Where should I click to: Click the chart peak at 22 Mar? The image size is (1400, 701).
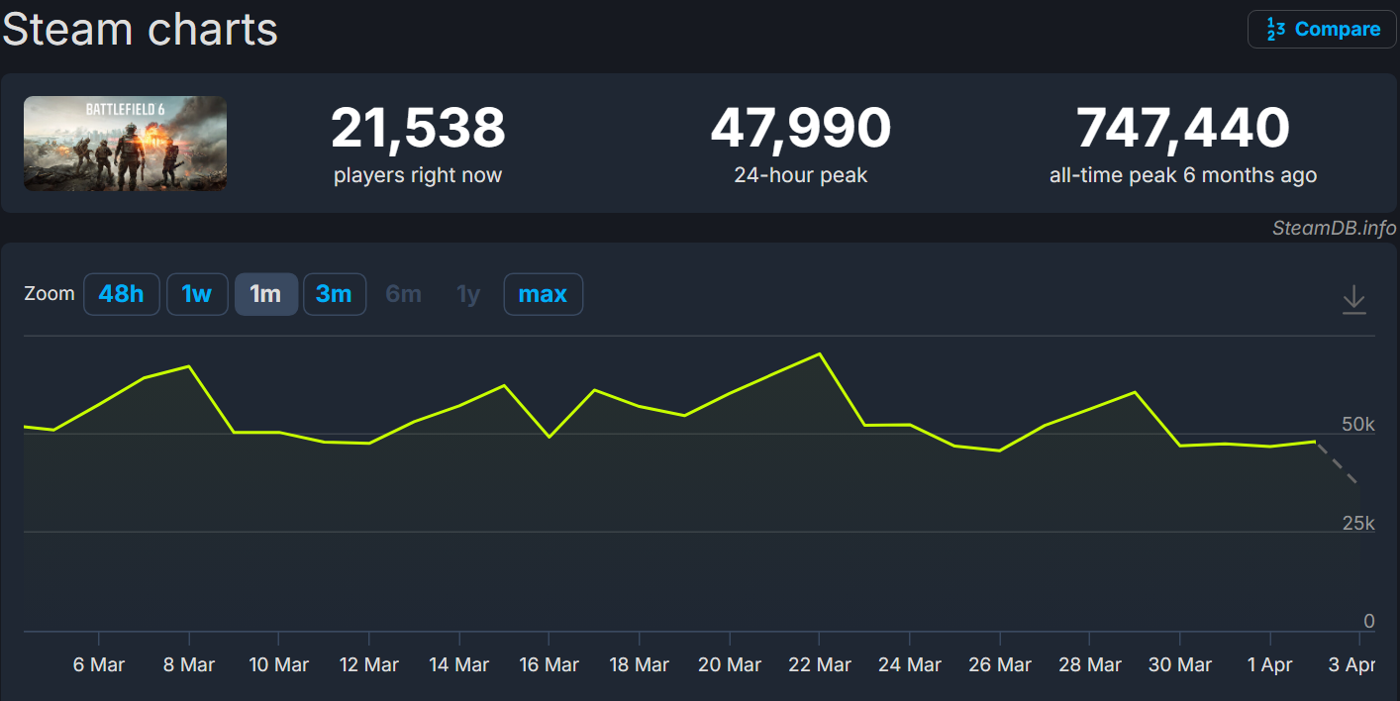point(819,353)
